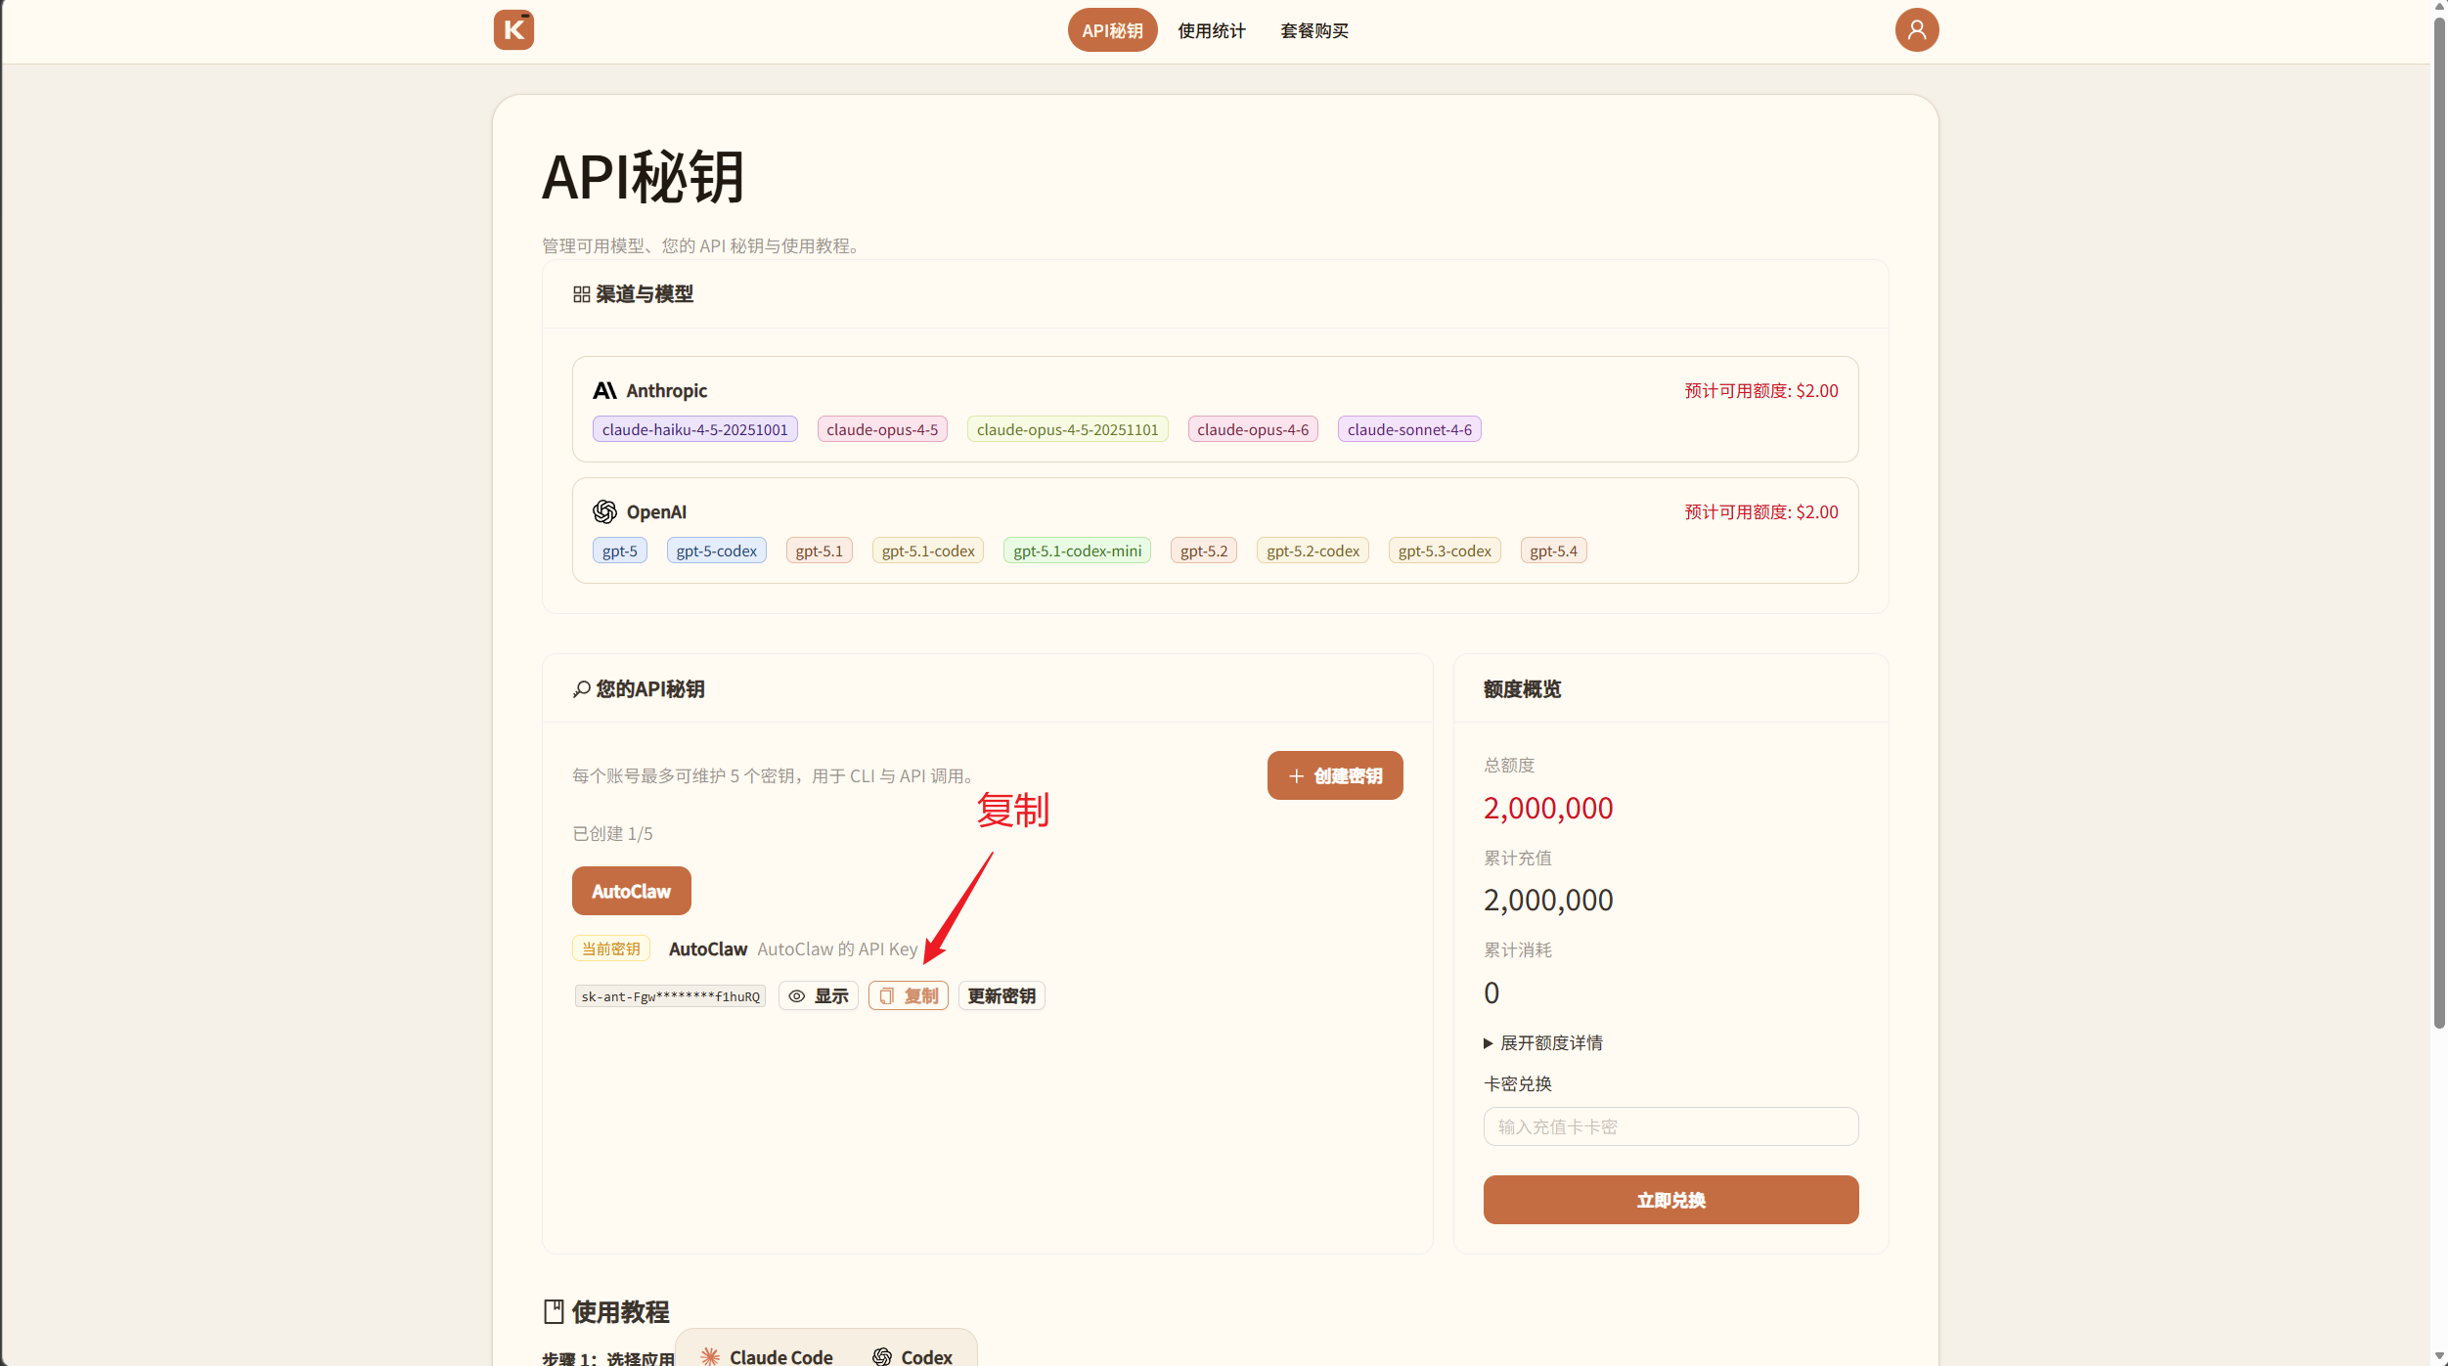Screen dimensions: 2448x1366
Task: Open the 套餐购买 tab
Action: click(1314, 30)
